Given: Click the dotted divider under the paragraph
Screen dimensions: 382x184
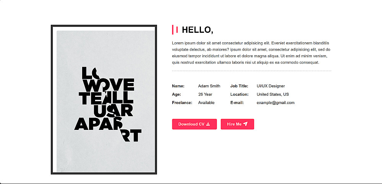Looking at the screenshot, I should point(251,71).
